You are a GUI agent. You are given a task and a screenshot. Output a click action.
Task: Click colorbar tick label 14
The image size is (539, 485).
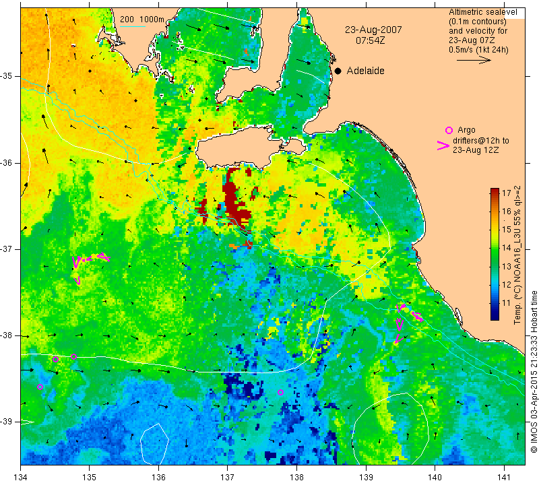pos(507,247)
